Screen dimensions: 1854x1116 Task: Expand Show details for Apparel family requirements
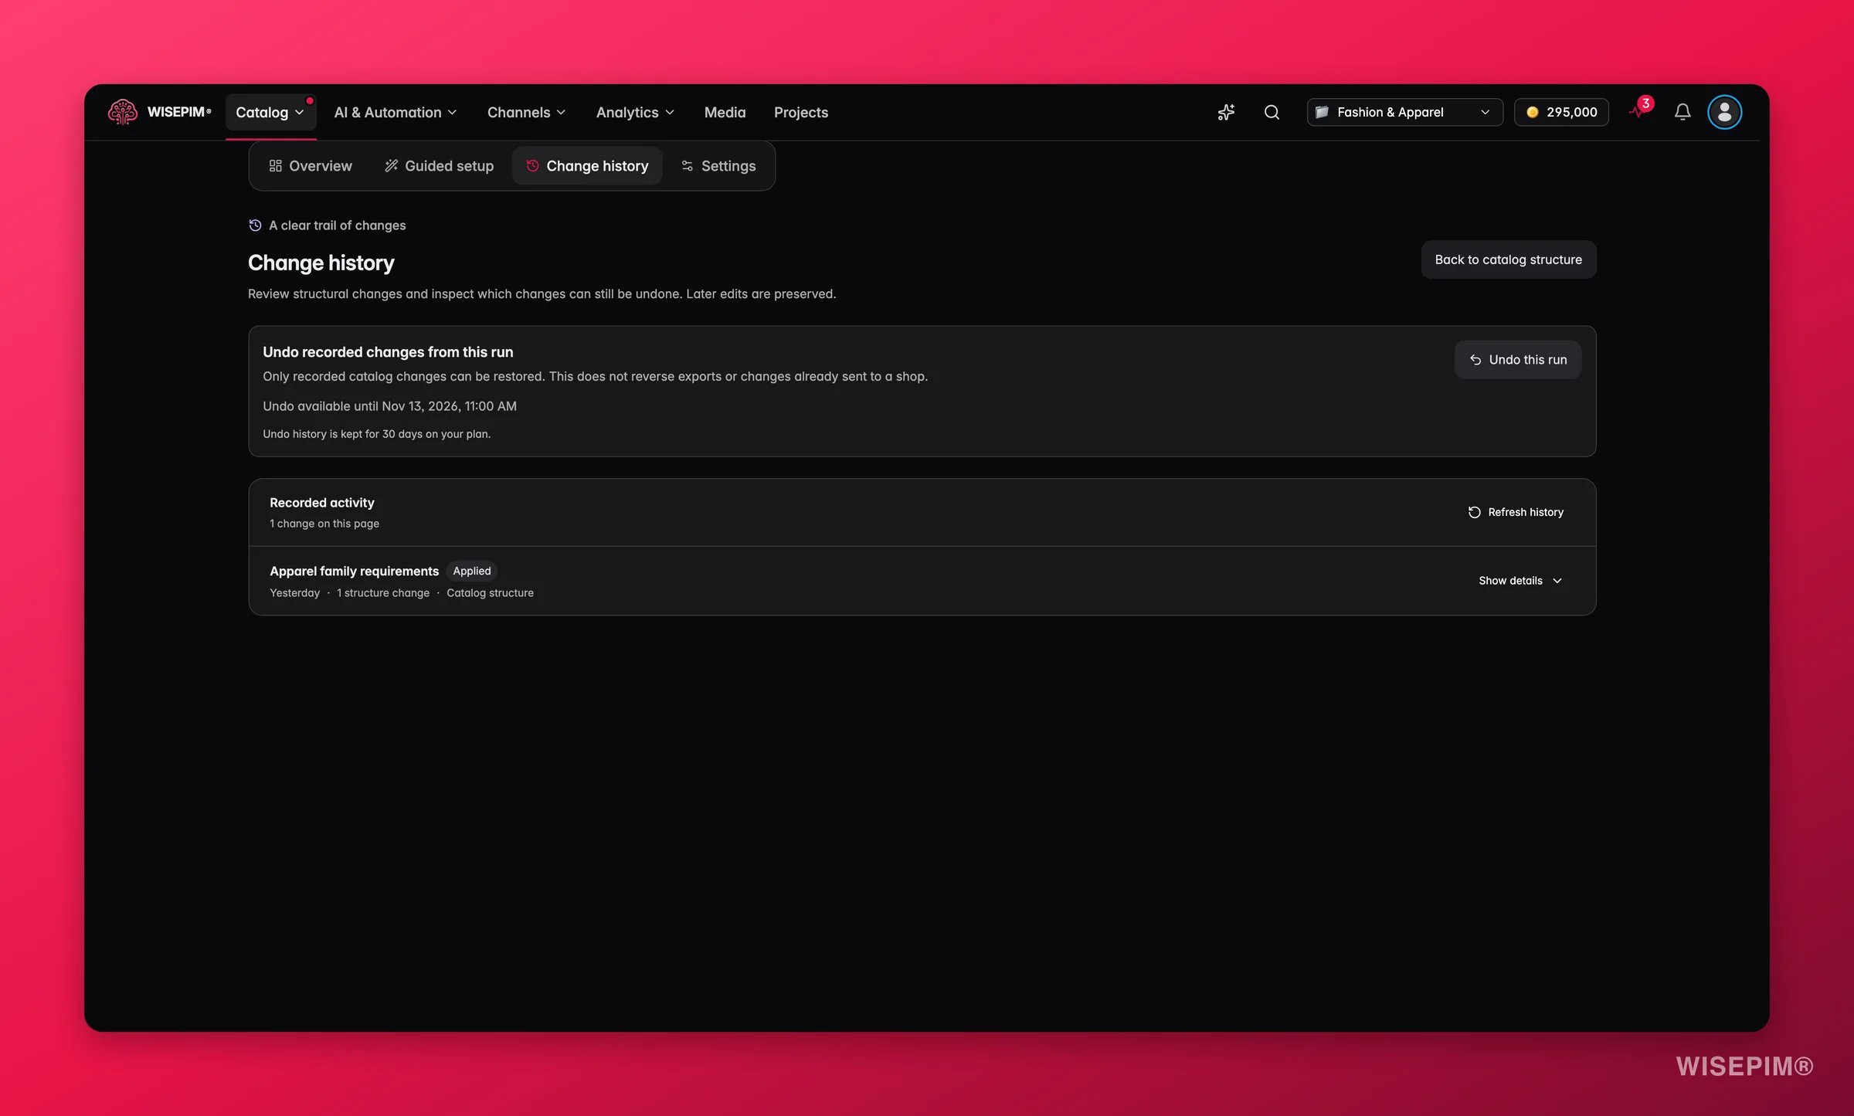(x=1520, y=581)
